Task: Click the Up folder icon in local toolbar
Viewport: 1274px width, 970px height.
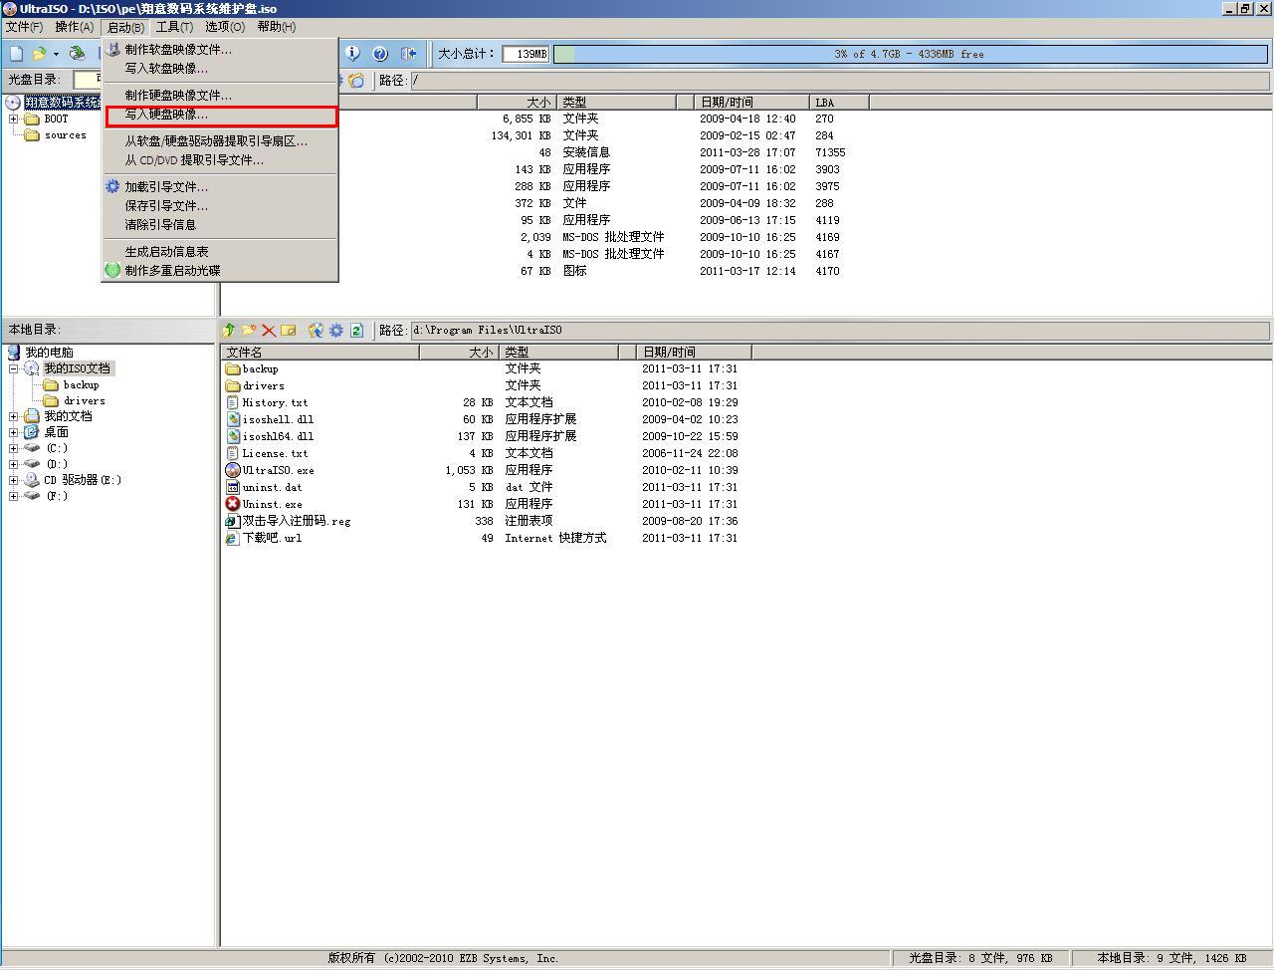Action: pyautogui.click(x=229, y=330)
